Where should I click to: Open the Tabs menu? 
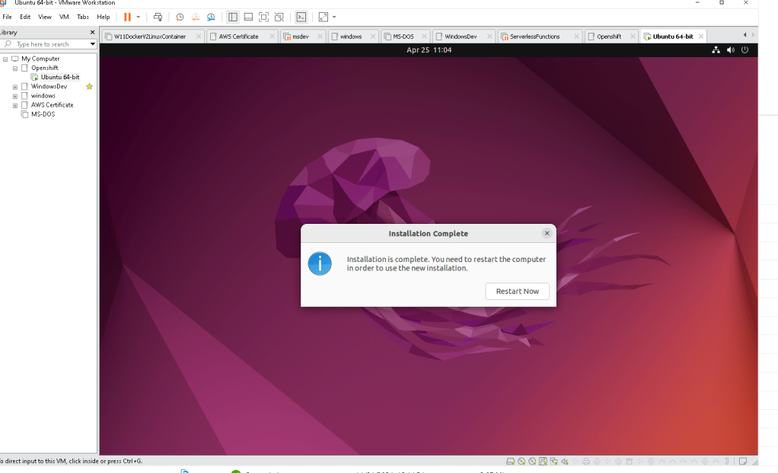[83, 17]
